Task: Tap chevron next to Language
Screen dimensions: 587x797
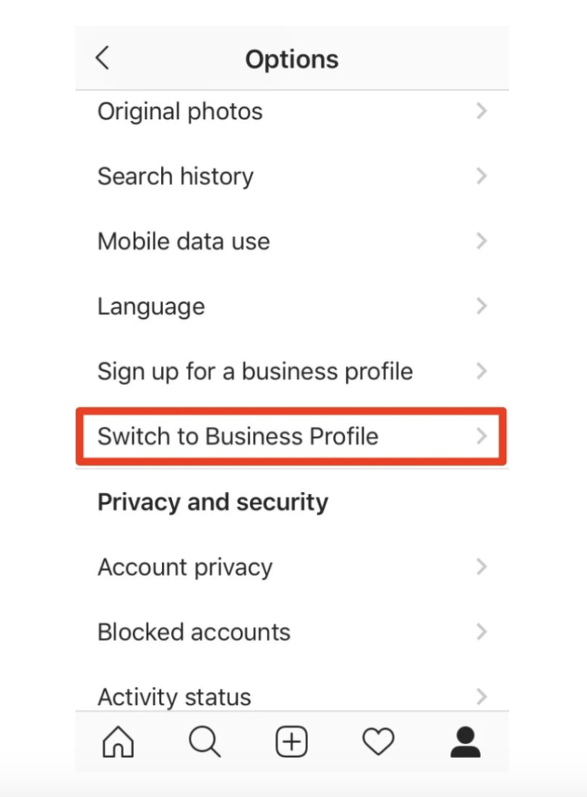Action: [x=482, y=306]
